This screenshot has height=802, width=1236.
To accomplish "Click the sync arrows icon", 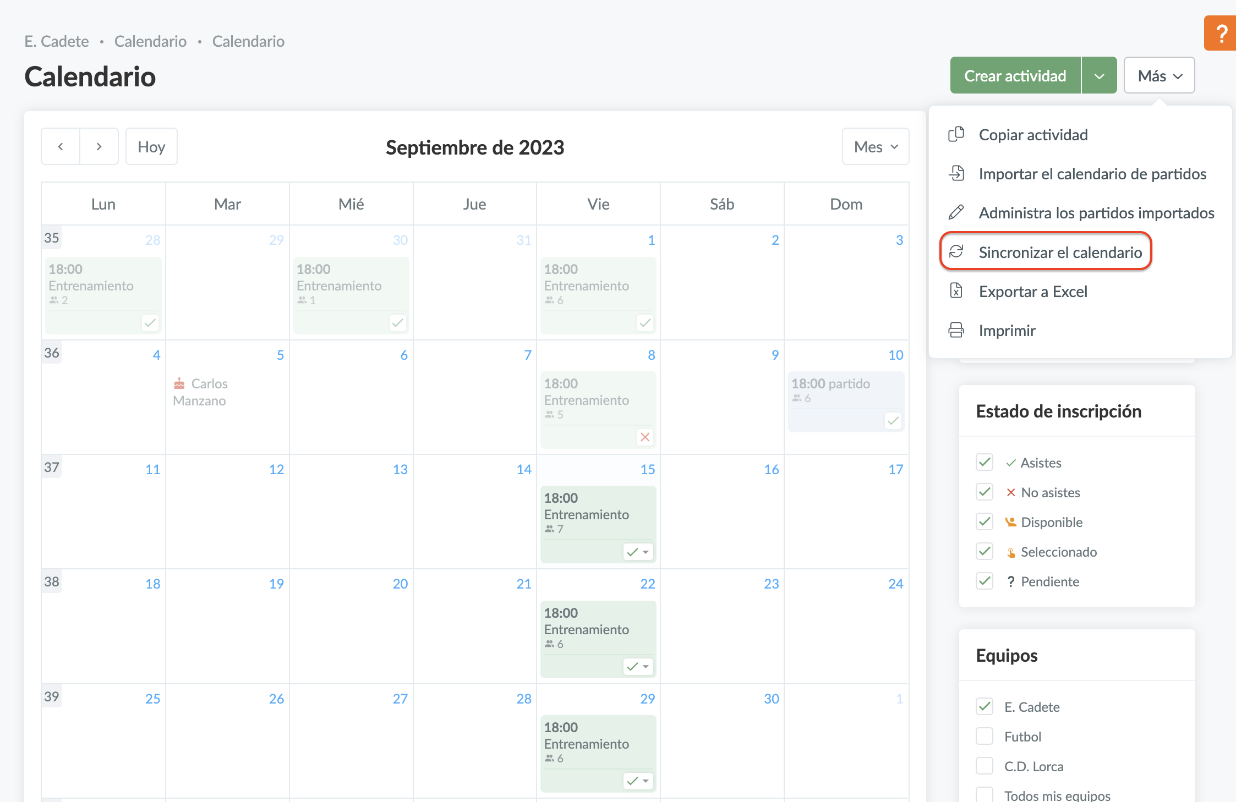I will point(956,252).
